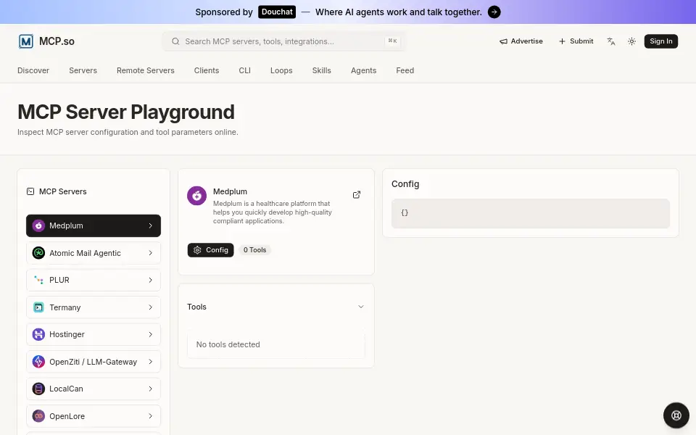Screen dimensions: 696x435
Task: Expand the Termany row chevron
Action: point(151,307)
